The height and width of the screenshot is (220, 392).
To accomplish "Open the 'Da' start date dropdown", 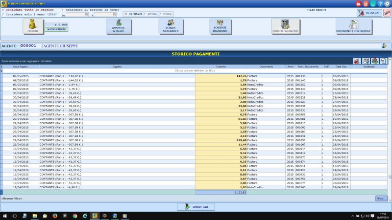I will [x=87, y=15].
